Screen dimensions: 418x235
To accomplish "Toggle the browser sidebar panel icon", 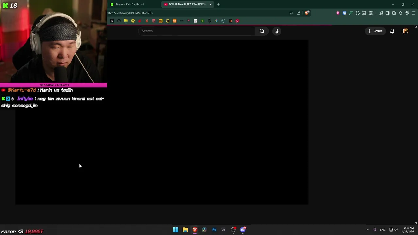I will [x=387, y=13].
